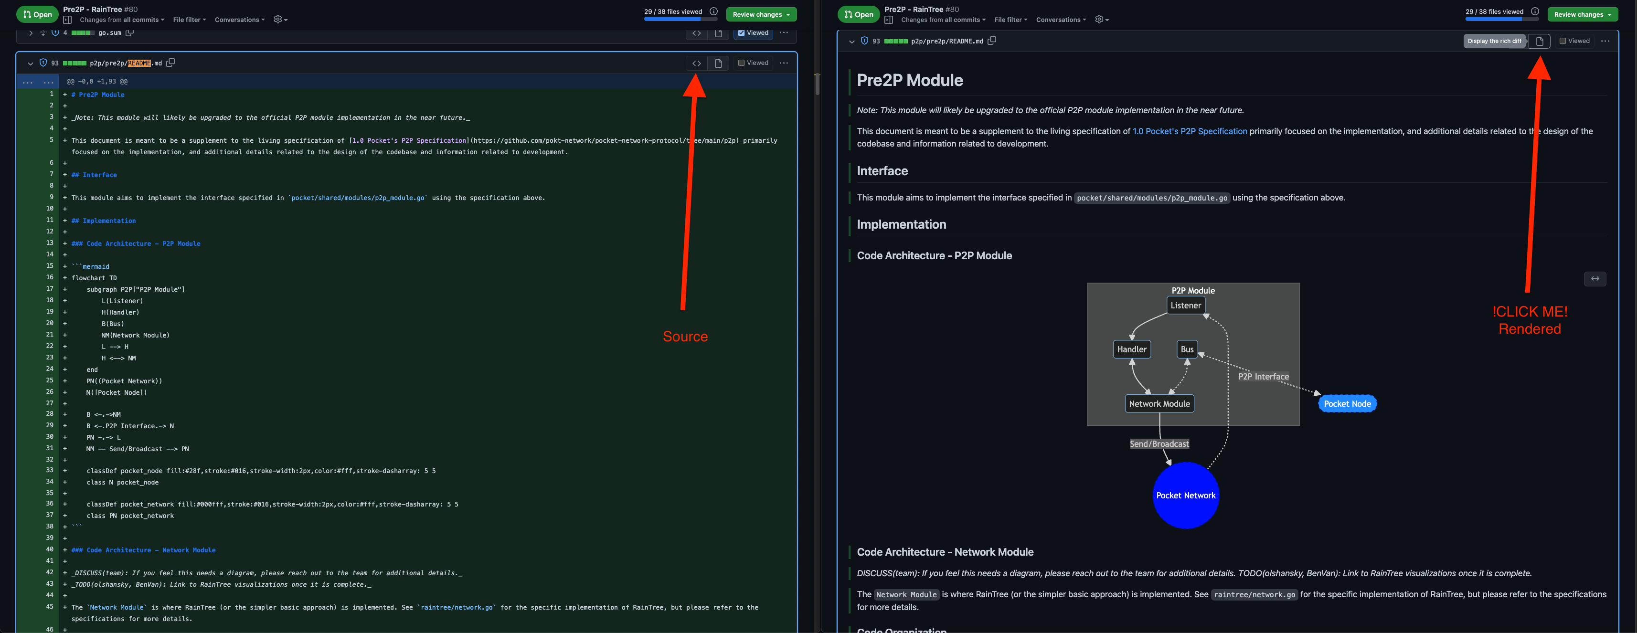Expand mermaid diagram with arrows icon
The image size is (1637, 633).
click(1594, 278)
